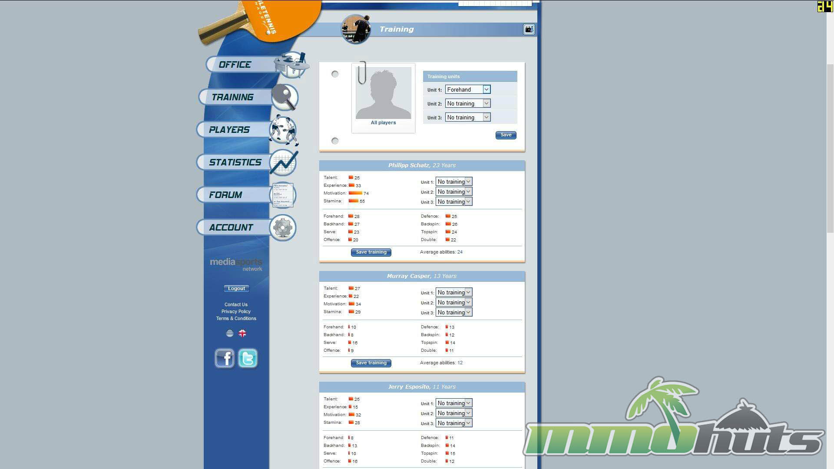The height and width of the screenshot is (469, 834).
Task: Click Save button in Training units panel
Action: click(x=506, y=135)
